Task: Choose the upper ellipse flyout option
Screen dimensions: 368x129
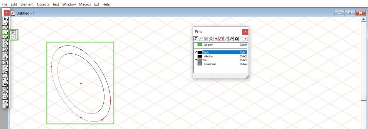Action: click(13, 33)
